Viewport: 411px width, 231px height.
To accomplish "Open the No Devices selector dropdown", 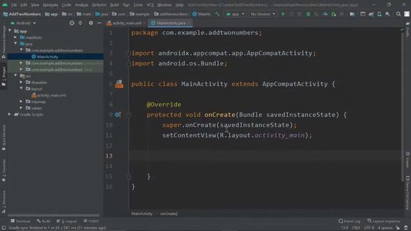I will point(263,14).
